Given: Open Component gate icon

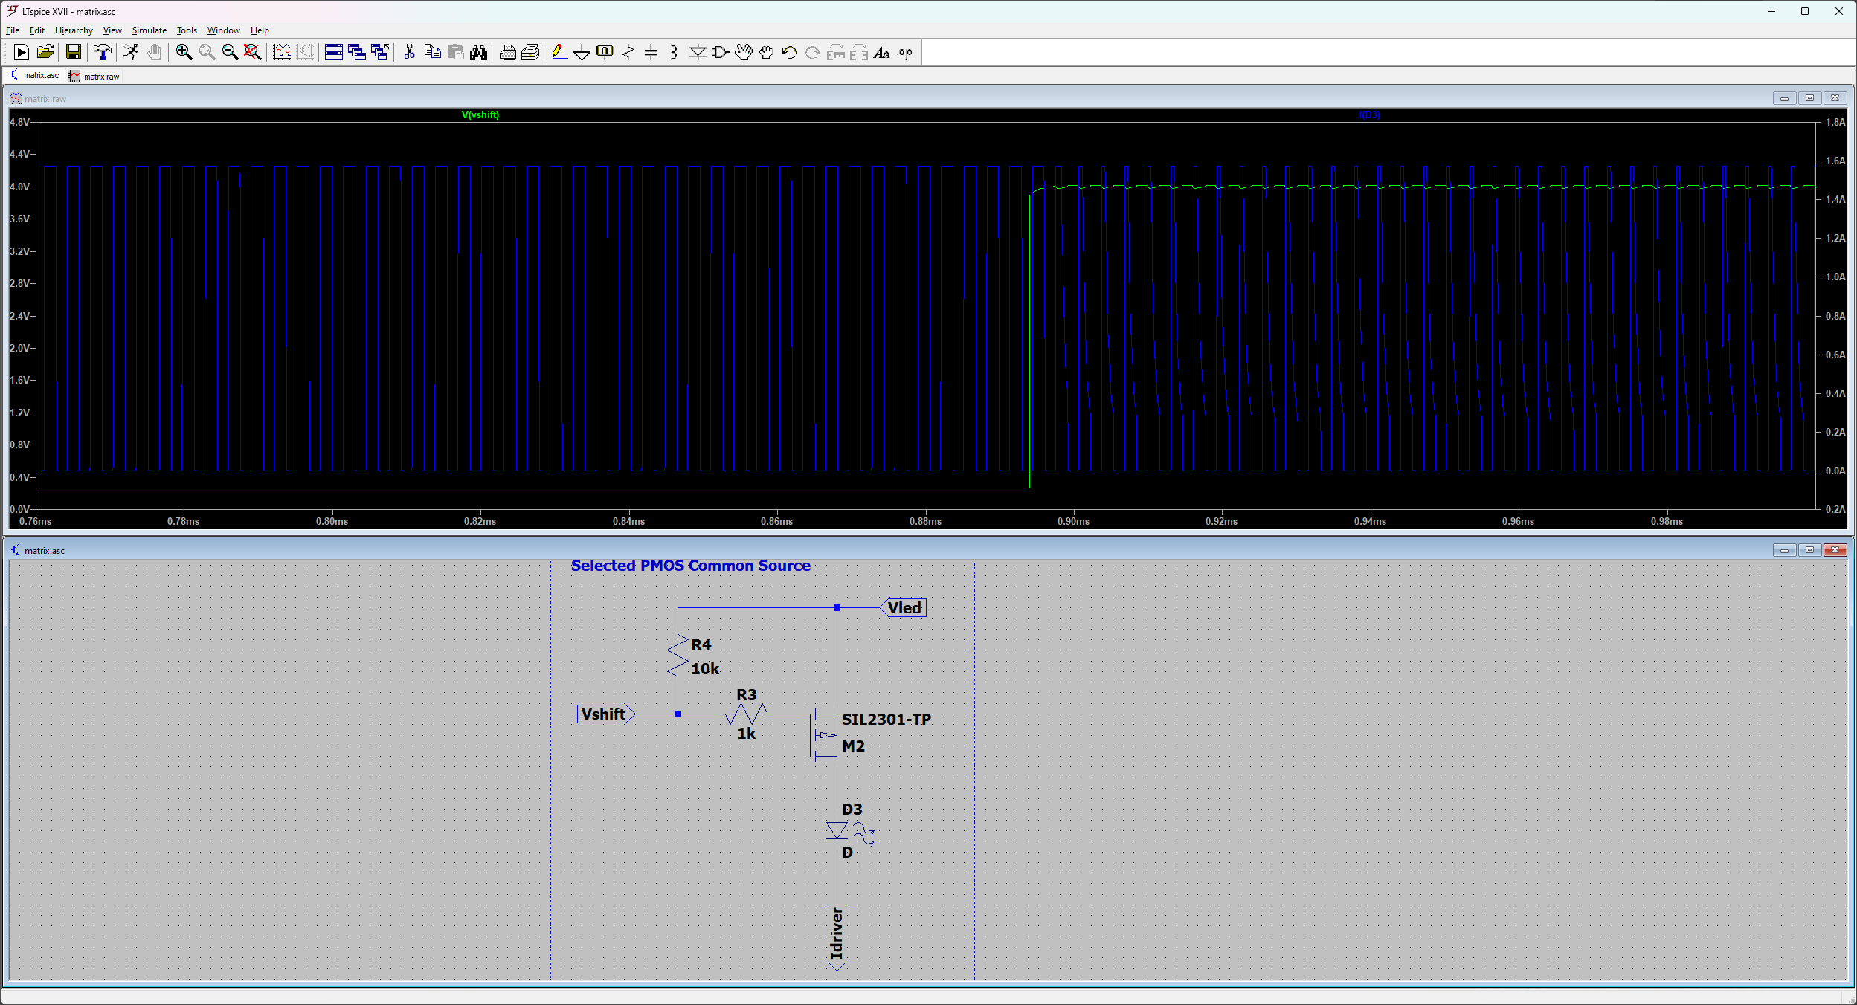Looking at the screenshot, I should pos(720,52).
